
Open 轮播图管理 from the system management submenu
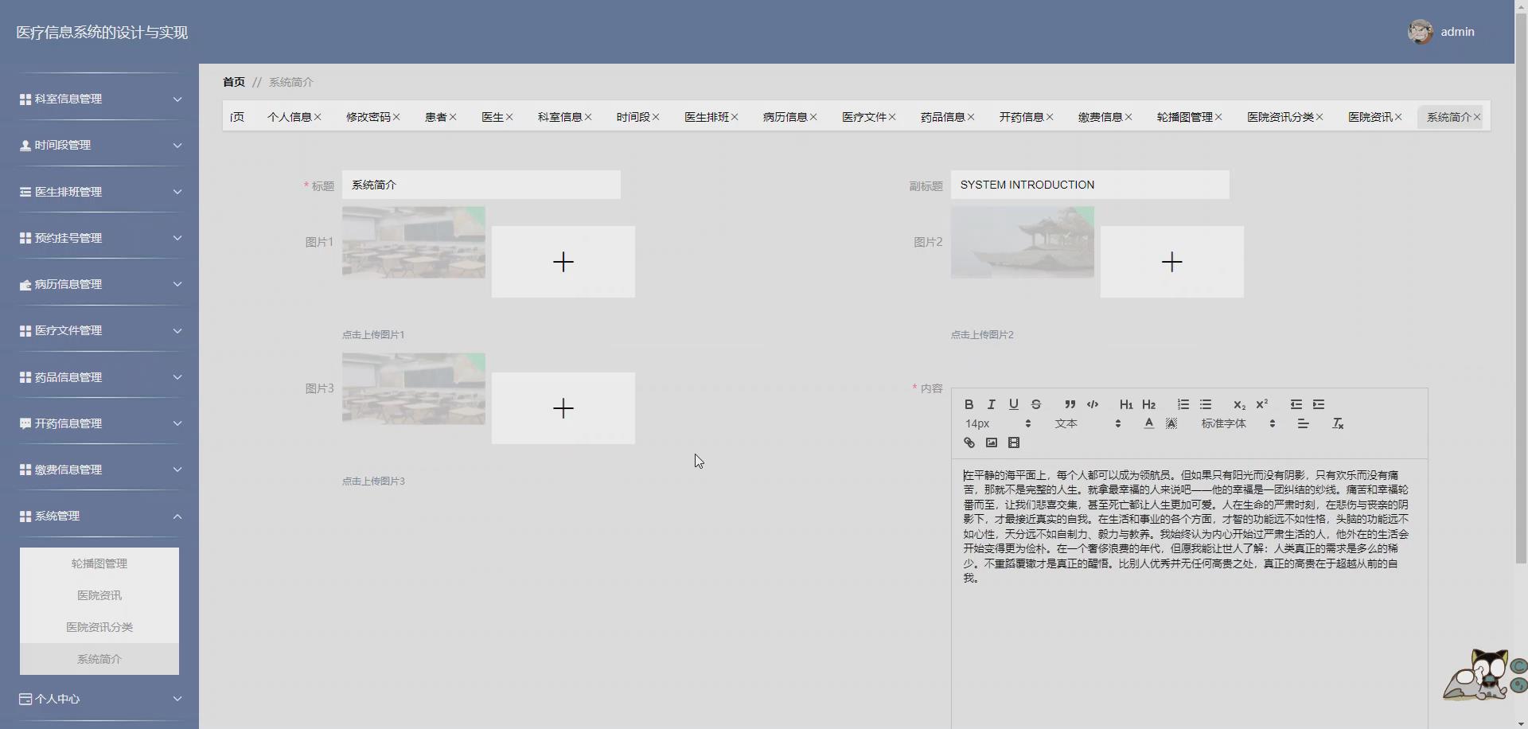point(99,563)
